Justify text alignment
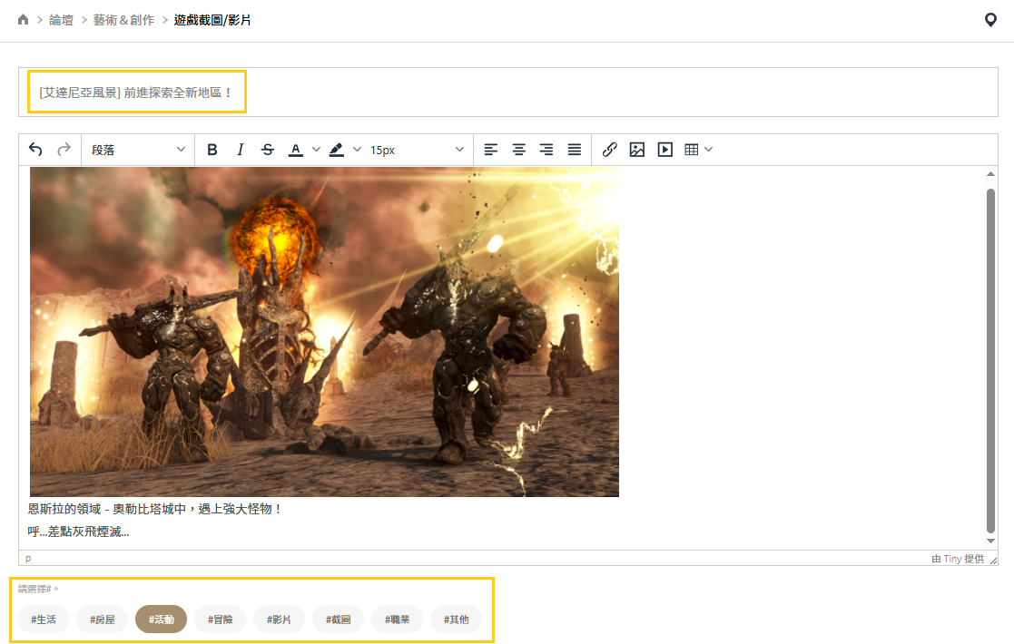The width and height of the screenshot is (1014, 644). pyautogui.click(x=575, y=150)
